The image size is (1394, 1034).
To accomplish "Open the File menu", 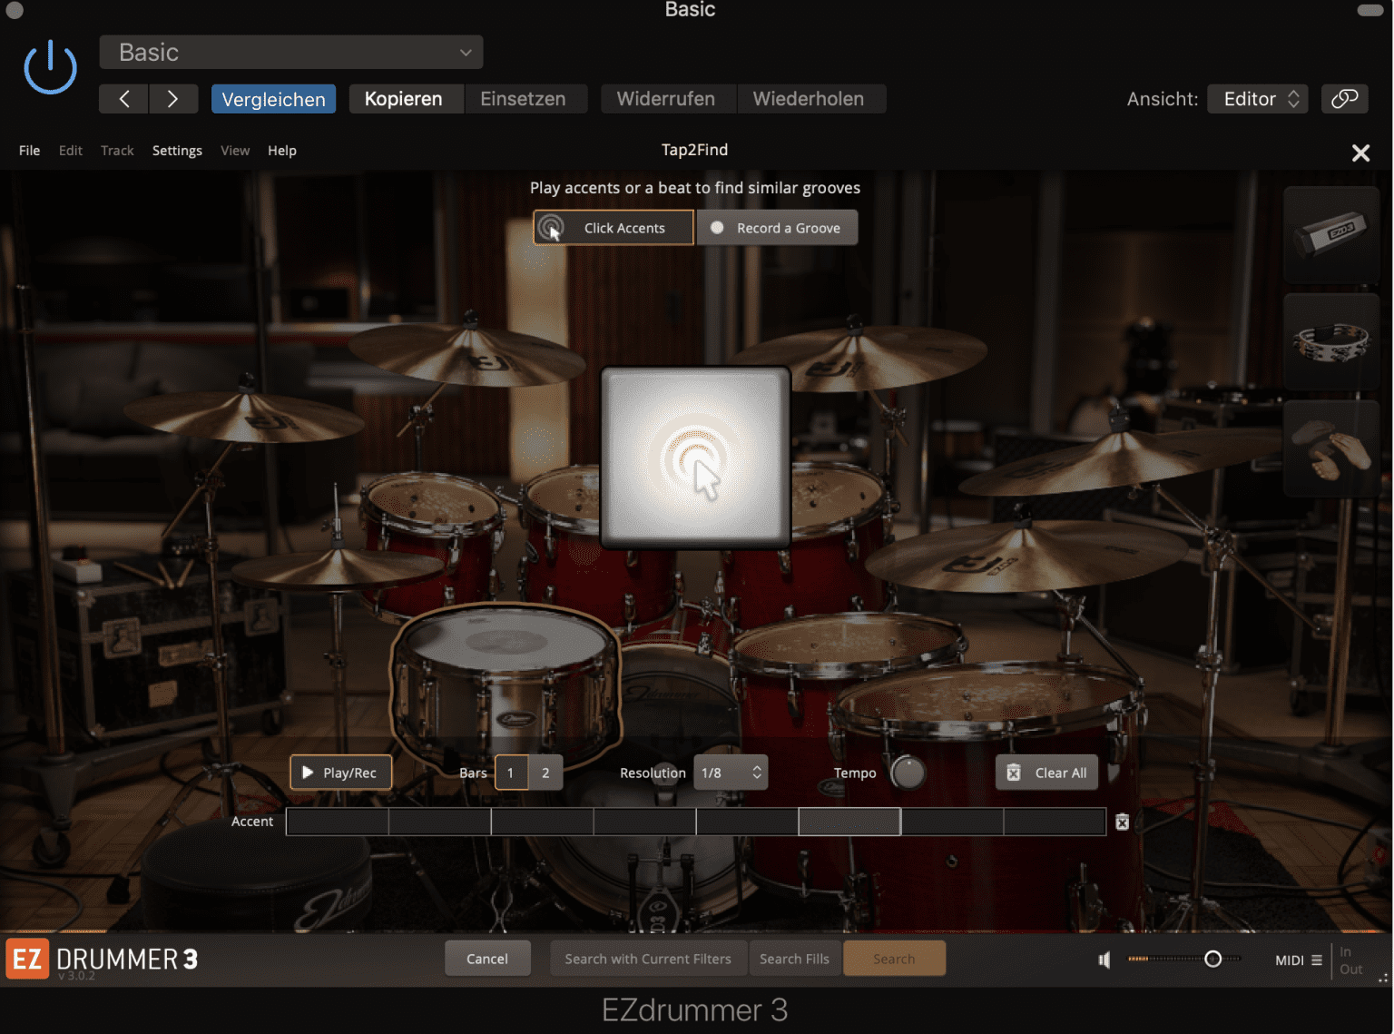I will 29,151.
